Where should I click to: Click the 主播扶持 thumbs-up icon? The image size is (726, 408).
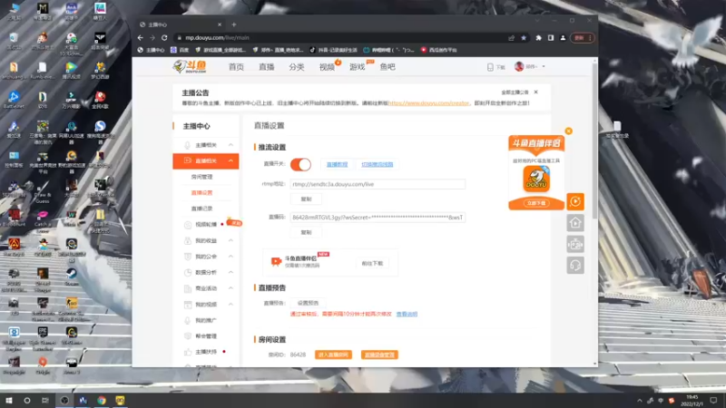tap(188, 352)
